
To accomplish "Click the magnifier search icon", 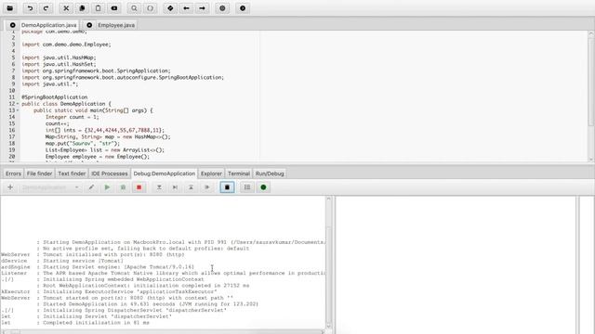I will (134, 8).
